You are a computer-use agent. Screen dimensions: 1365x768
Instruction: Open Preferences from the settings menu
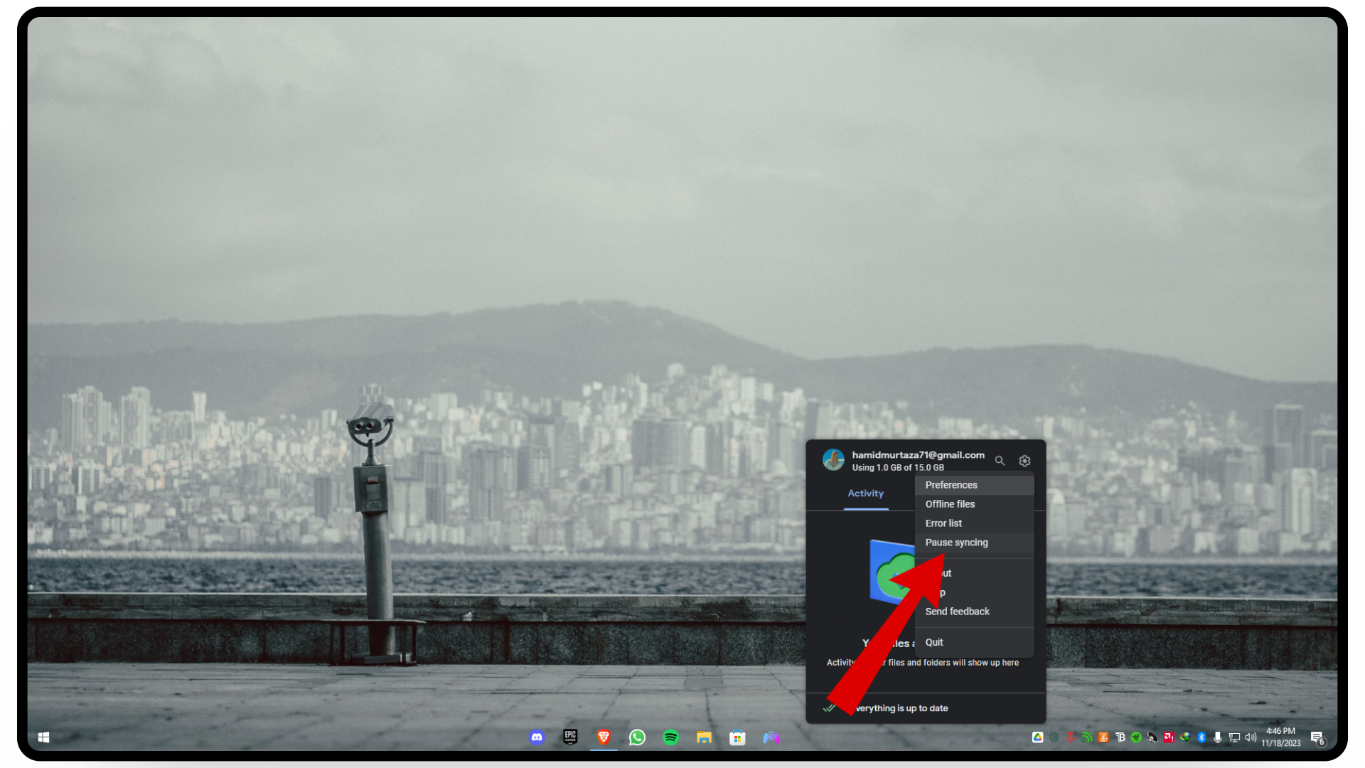pos(951,485)
